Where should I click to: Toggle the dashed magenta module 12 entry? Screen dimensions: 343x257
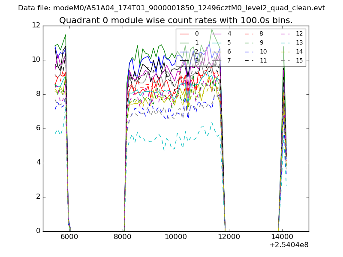pos(285,33)
